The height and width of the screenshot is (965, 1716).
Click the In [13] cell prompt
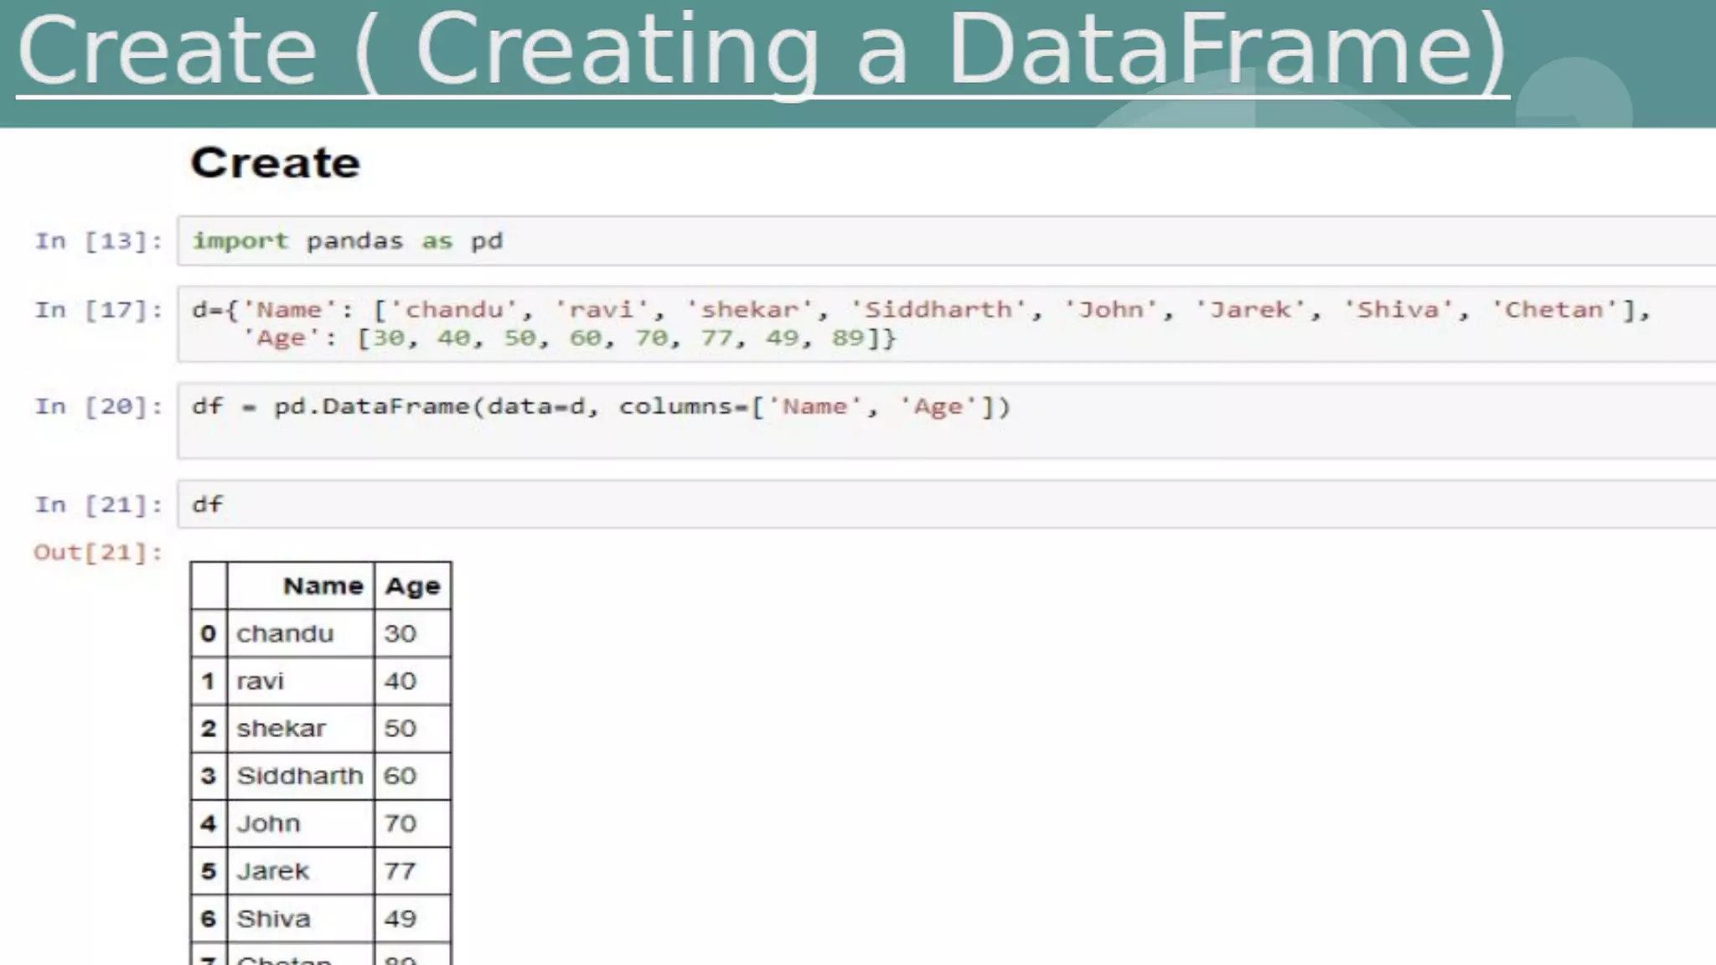[99, 241]
